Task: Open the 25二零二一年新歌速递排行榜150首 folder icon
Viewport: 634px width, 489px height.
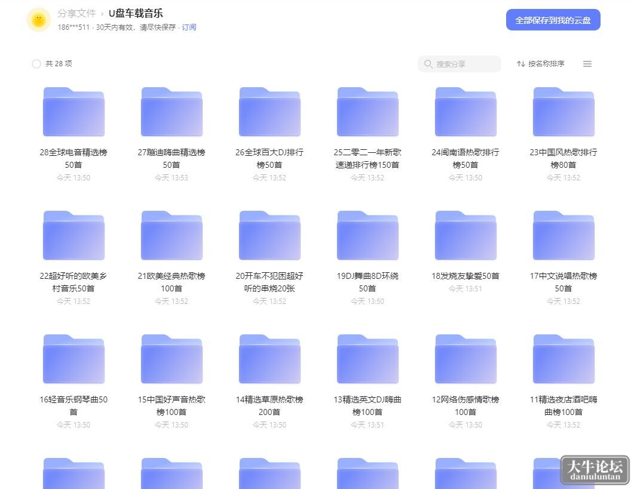Action: pyautogui.click(x=367, y=112)
